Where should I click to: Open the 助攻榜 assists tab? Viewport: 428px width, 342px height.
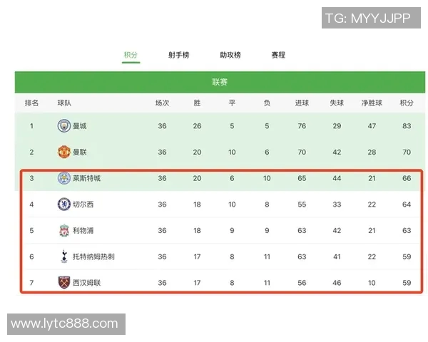point(230,55)
